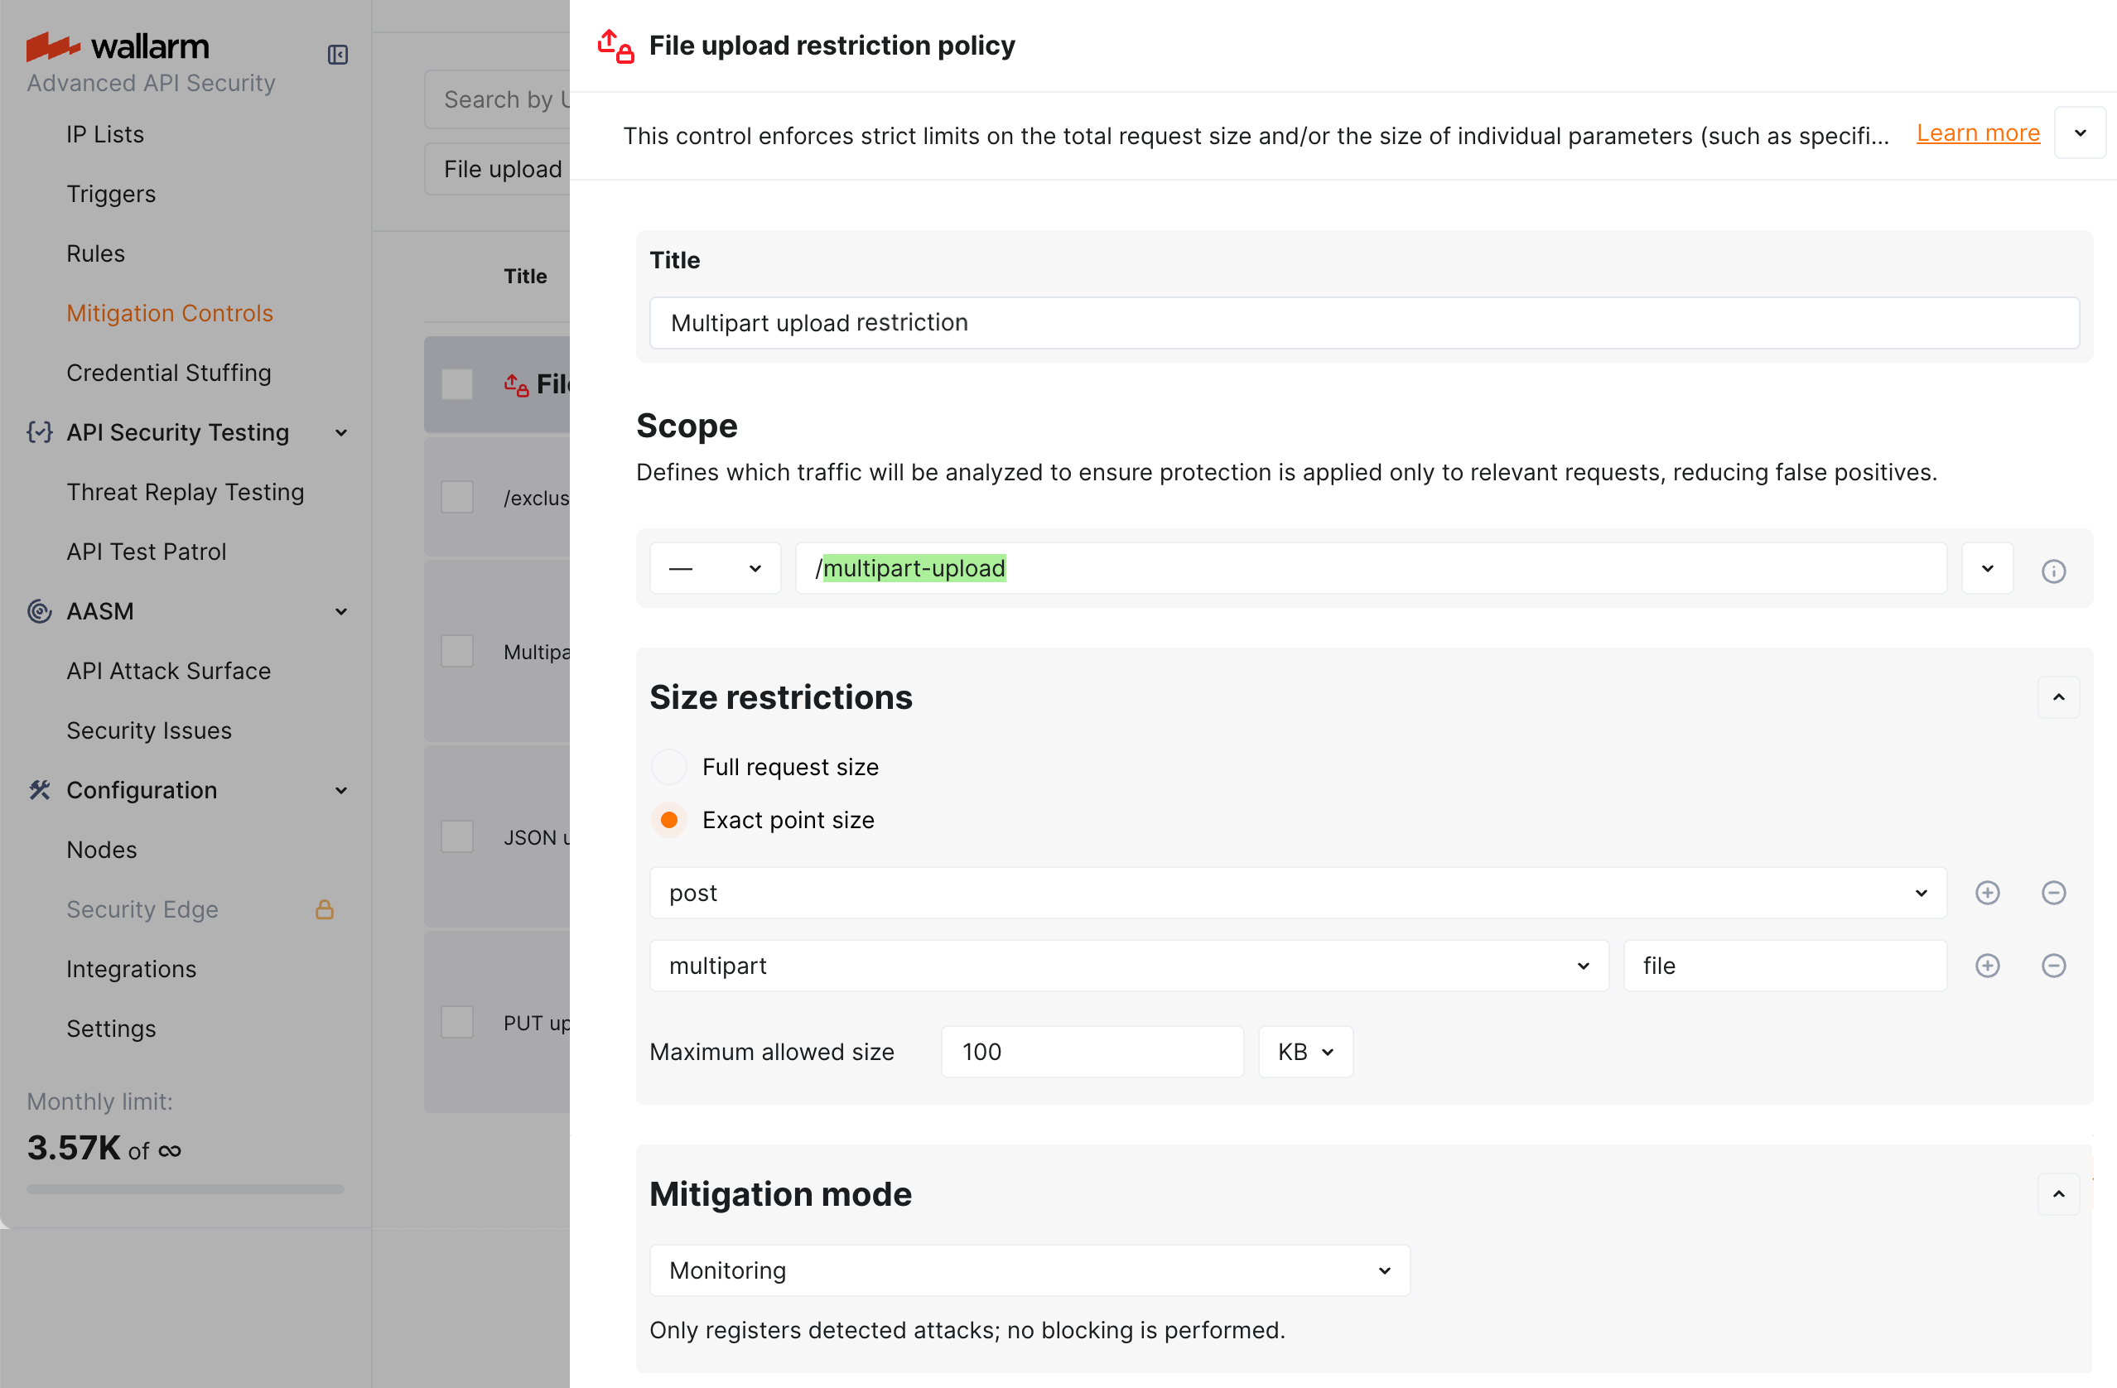This screenshot has width=2117, height=1388.
Task: Click the Monthly limit usage bar
Action: coord(185,1188)
